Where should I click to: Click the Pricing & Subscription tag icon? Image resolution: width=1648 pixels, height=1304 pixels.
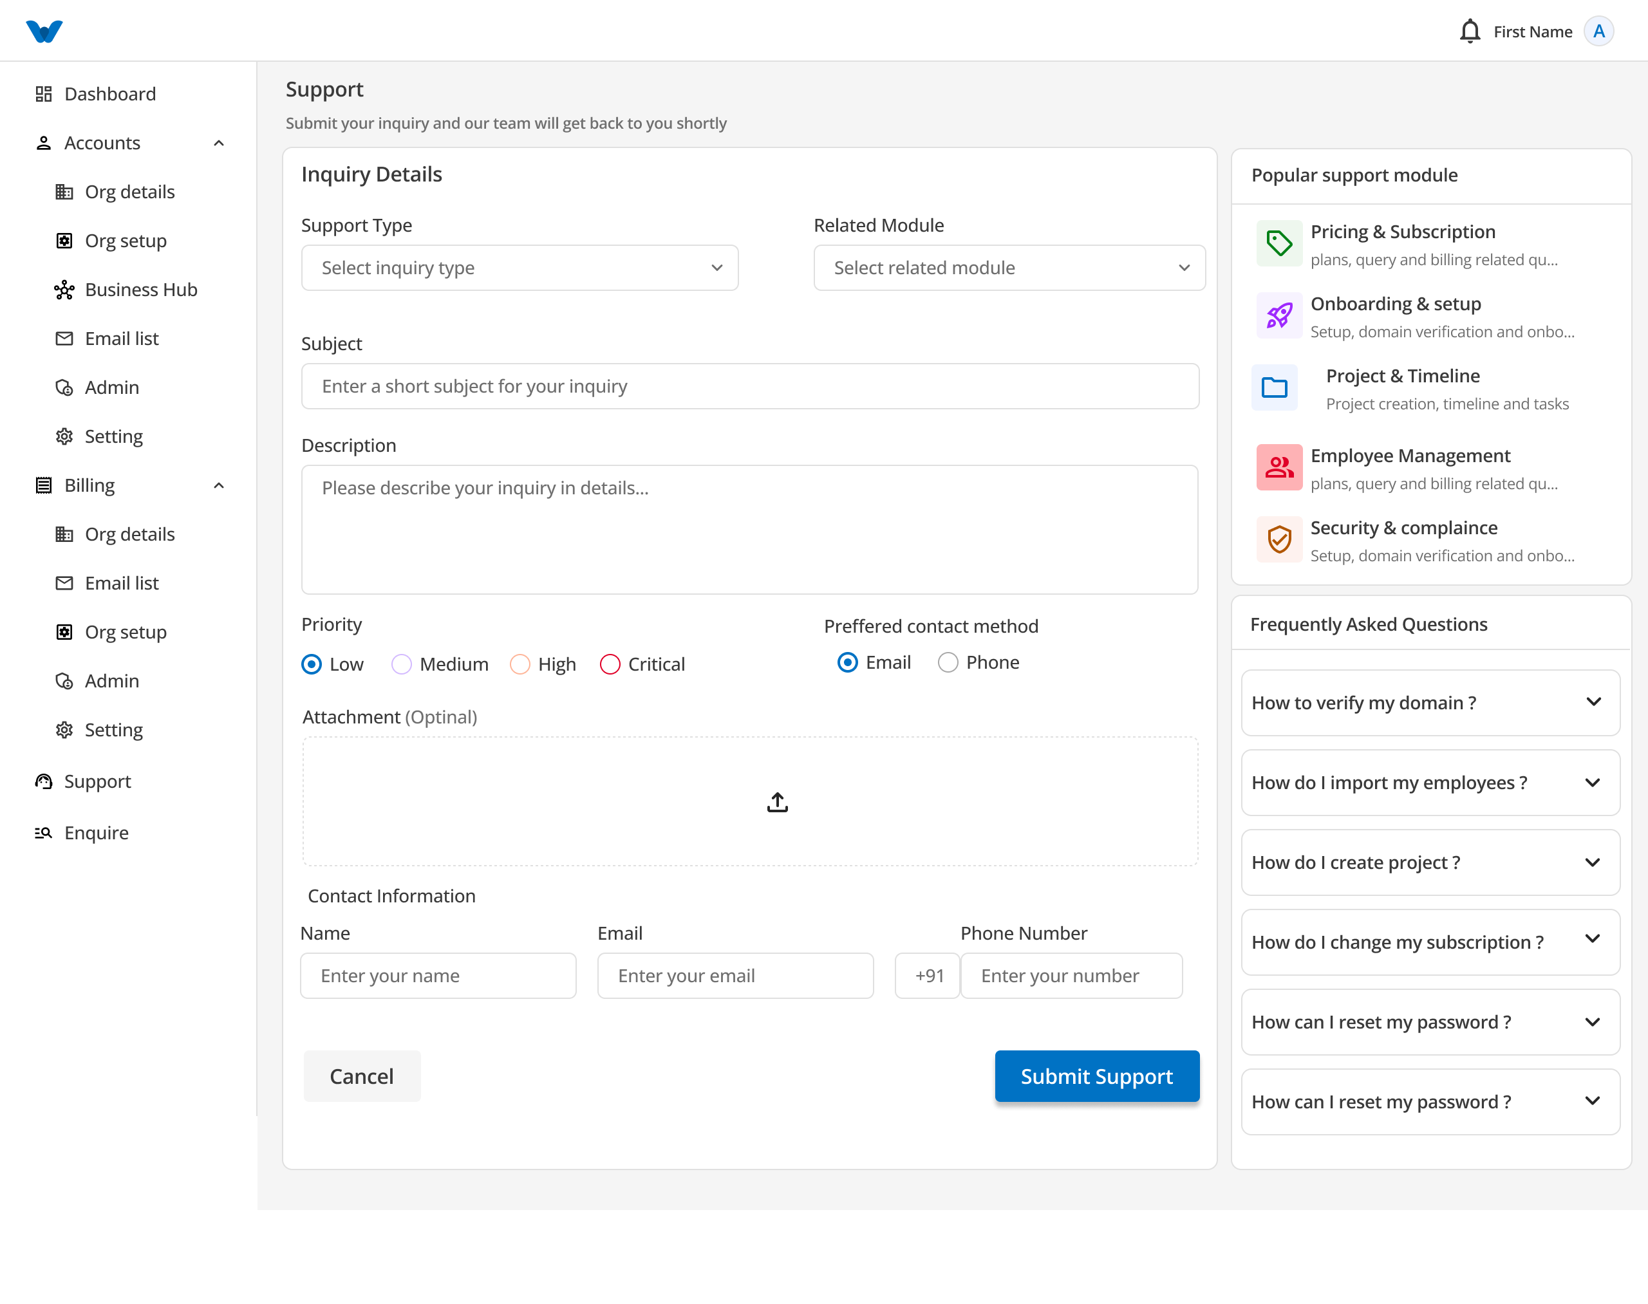(x=1279, y=243)
